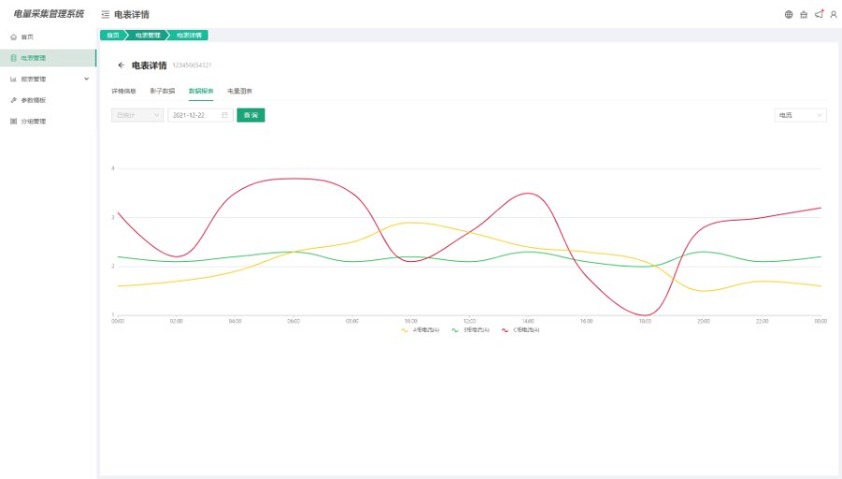Click 电表管理 in the breadcrumb

[x=148, y=36]
